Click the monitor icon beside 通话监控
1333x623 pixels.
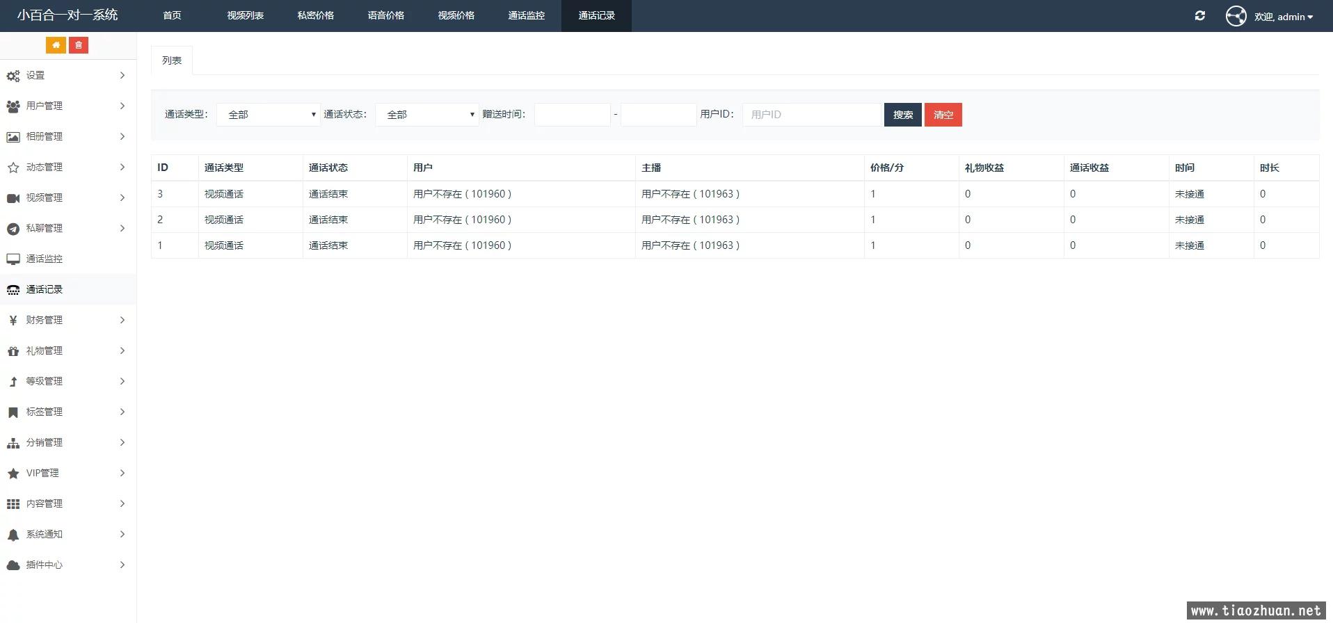(13, 259)
